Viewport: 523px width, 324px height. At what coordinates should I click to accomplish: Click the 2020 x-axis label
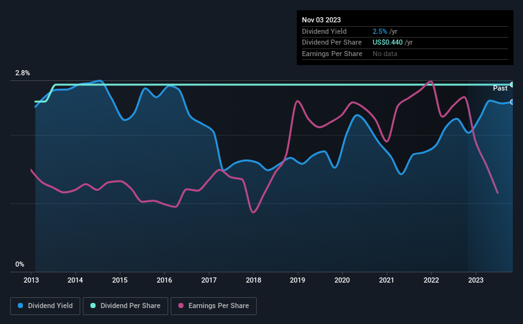click(342, 280)
